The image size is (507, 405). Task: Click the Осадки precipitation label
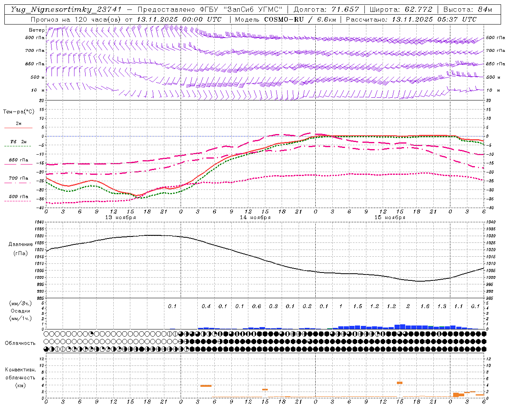[21, 311]
